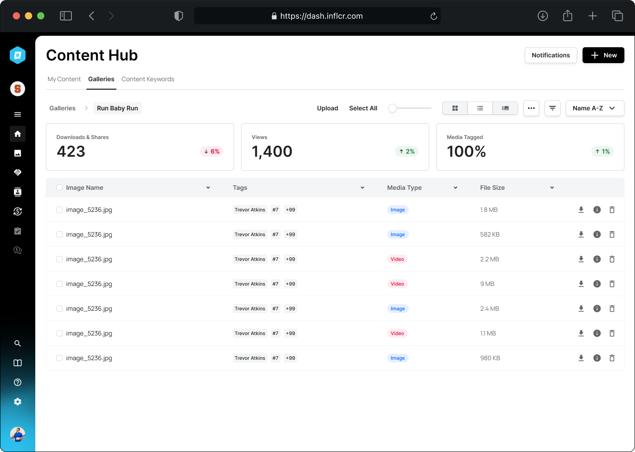Click the Notifications button

[551, 55]
